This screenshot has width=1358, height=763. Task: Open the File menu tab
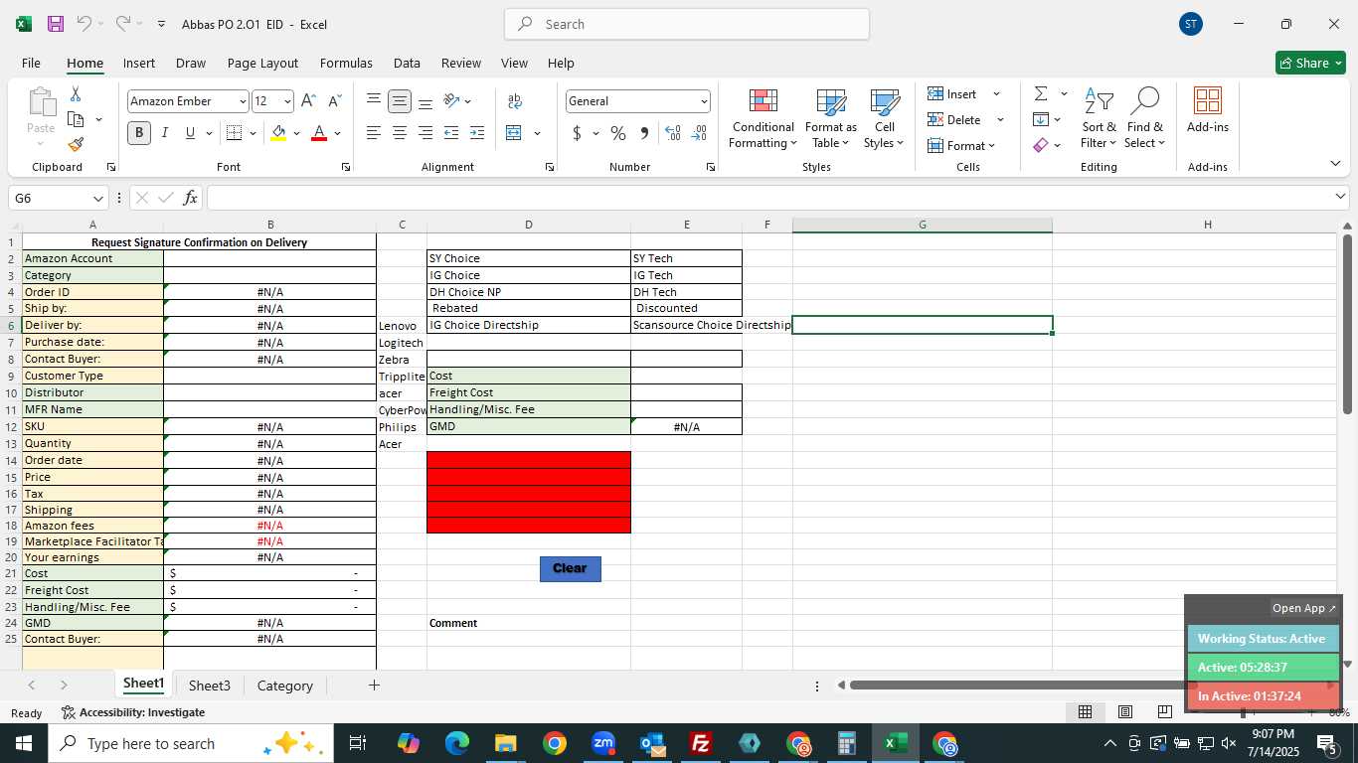31,63
